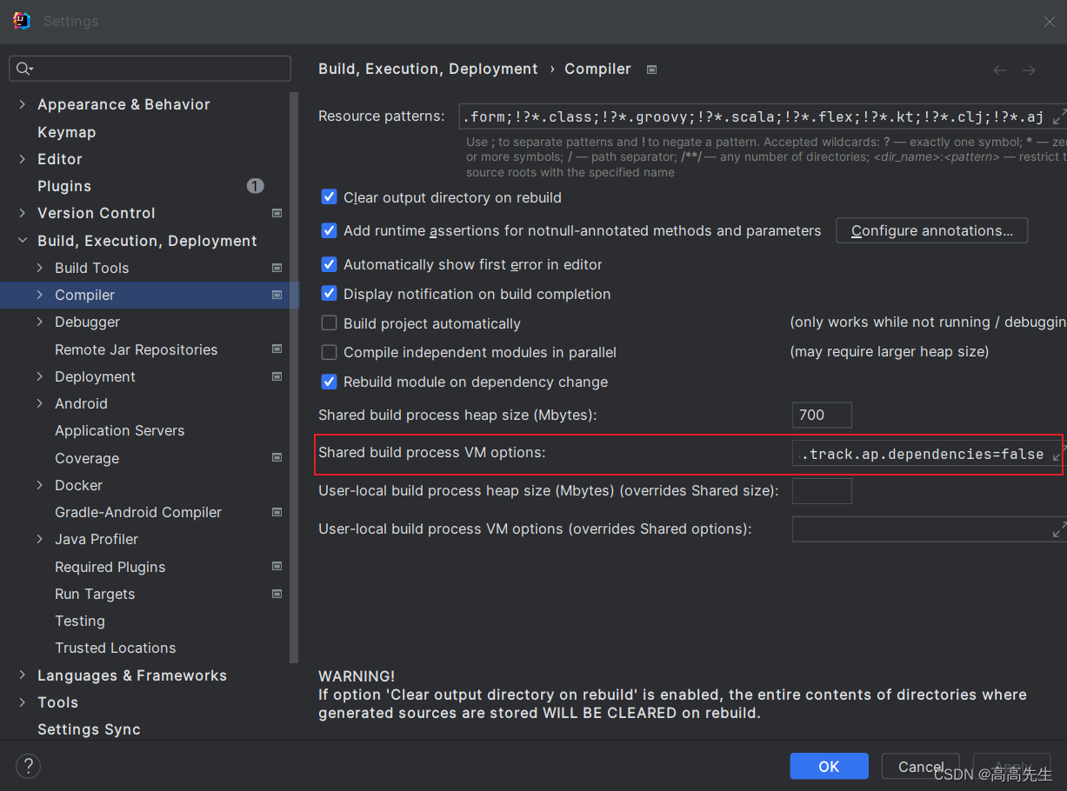Click the Configure annotations button

coord(931,229)
